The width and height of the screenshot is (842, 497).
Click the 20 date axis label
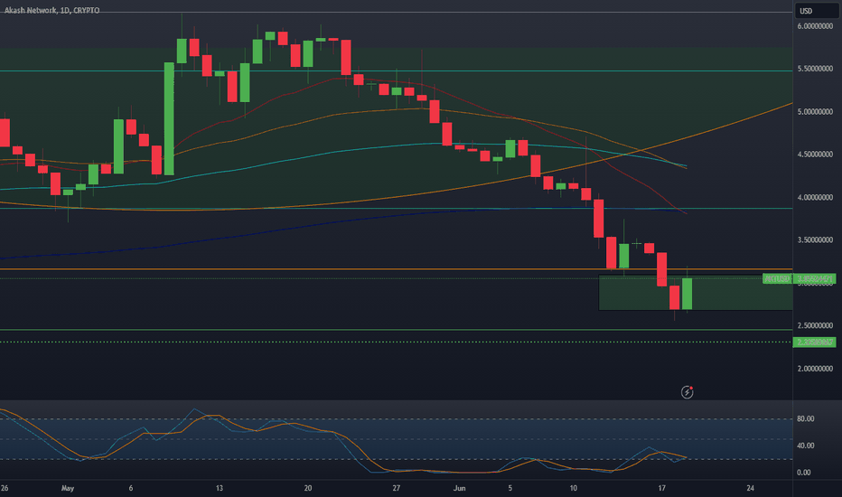coord(308,488)
